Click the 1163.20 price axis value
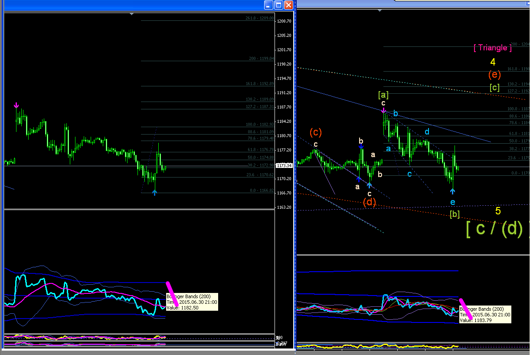Screen dimensions: 530x355 click(x=284, y=207)
